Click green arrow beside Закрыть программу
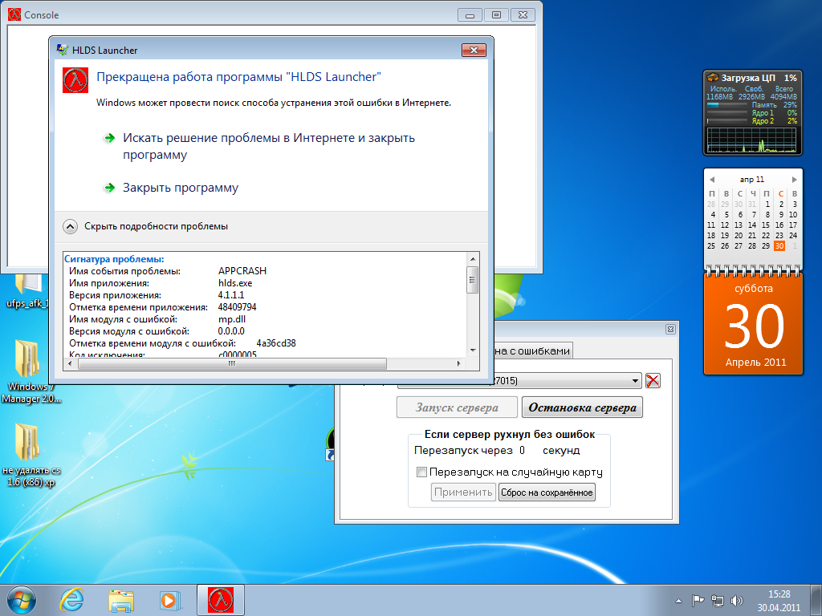The width and height of the screenshot is (822, 616). 109,188
